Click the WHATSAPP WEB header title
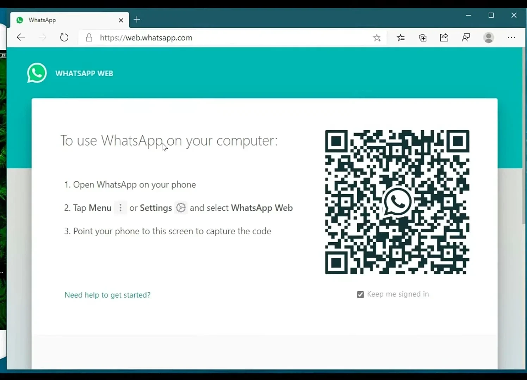This screenshot has height=380, width=527. pyautogui.click(x=84, y=73)
